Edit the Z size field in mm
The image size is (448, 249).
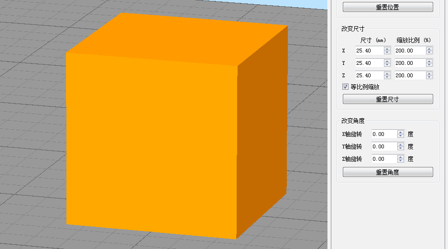coord(370,75)
